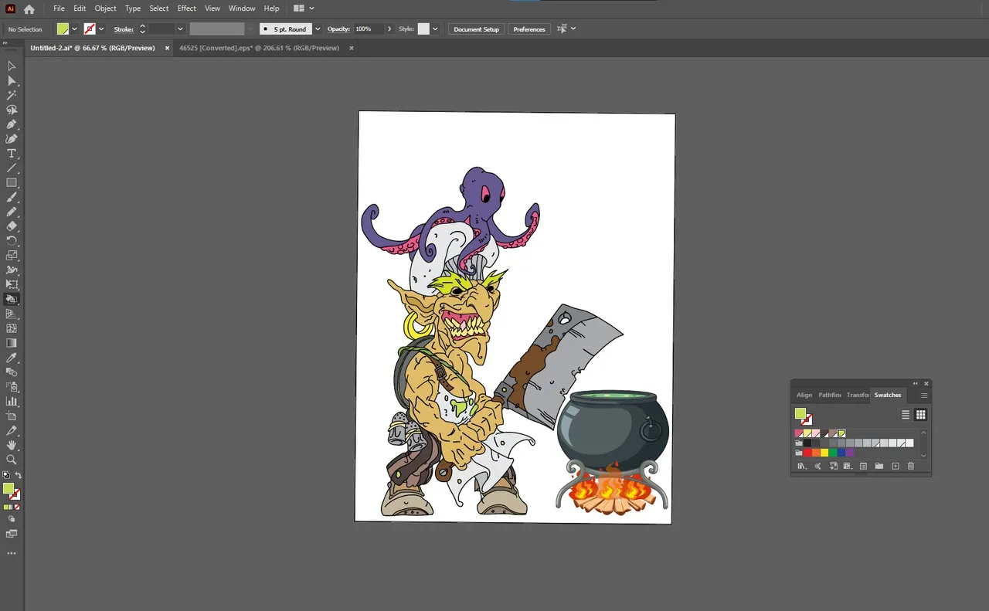Expand stroke weight dropdown
This screenshot has height=611, width=989.
[180, 29]
